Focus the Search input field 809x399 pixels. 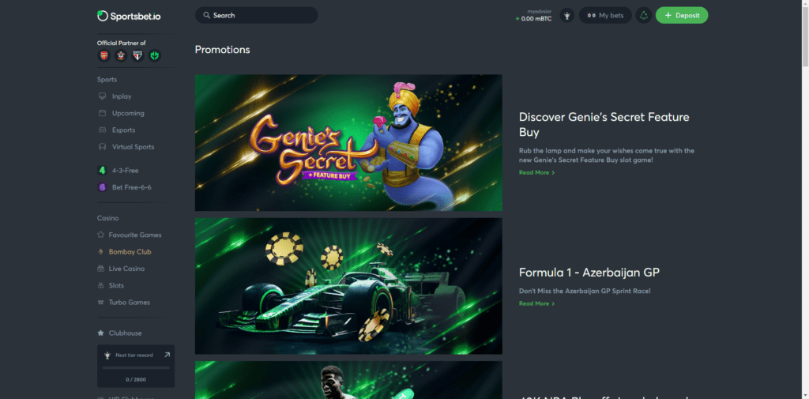click(x=257, y=16)
